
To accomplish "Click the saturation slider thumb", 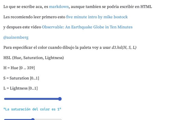I will [x=60, y=99].
